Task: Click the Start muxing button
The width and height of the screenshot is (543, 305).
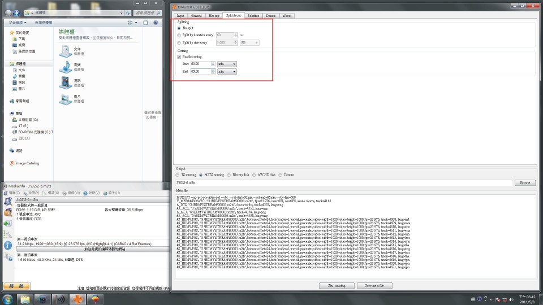Action: (x=337, y=286)
